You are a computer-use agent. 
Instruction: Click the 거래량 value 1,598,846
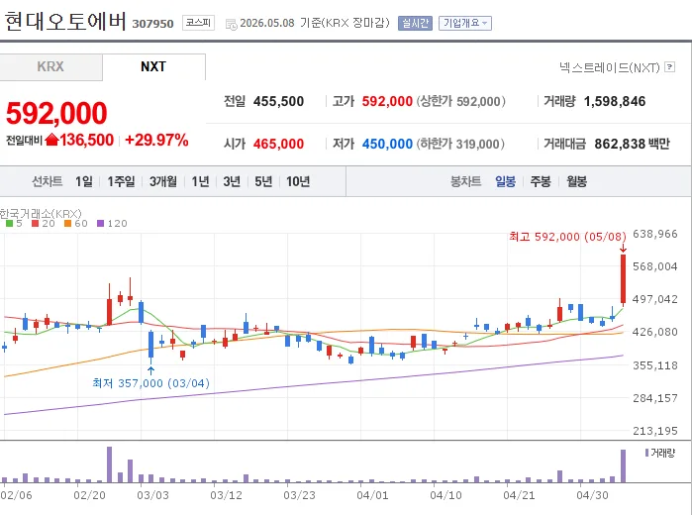tap(615, 101)
